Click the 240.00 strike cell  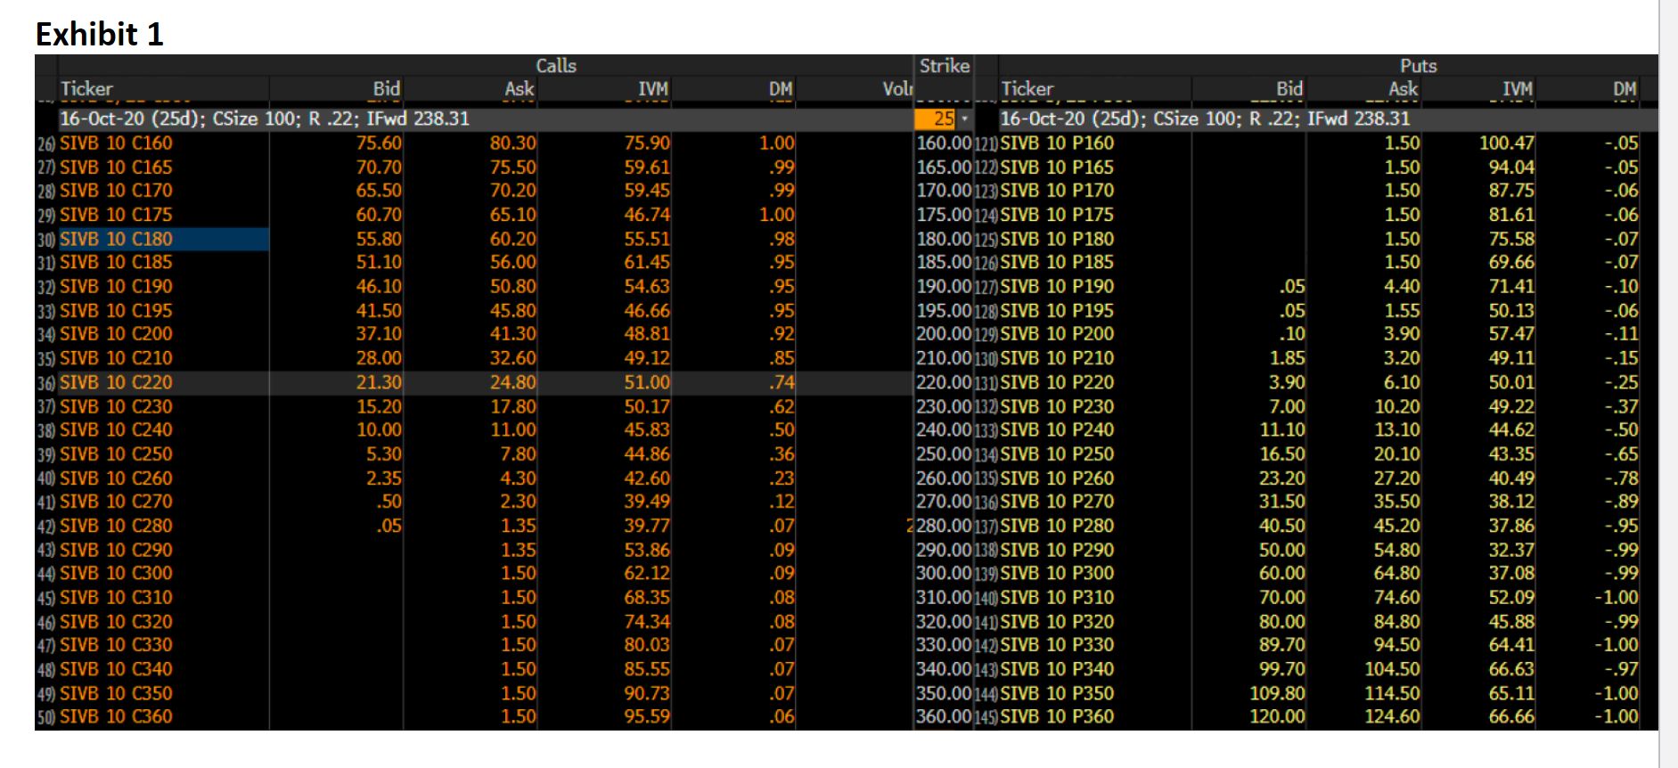[x=944, y=429]
